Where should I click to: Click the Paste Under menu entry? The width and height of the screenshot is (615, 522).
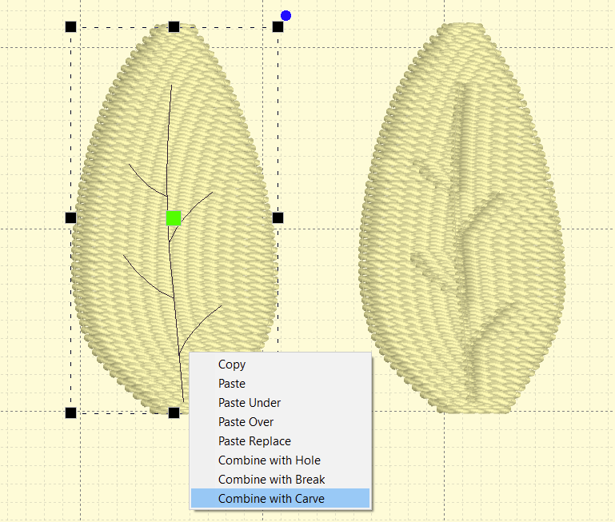pos(250,403)
